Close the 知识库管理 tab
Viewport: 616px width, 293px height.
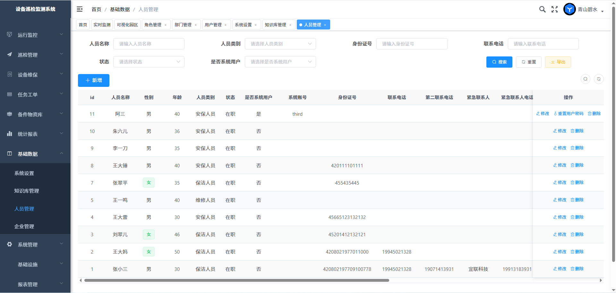coord(290,25)
